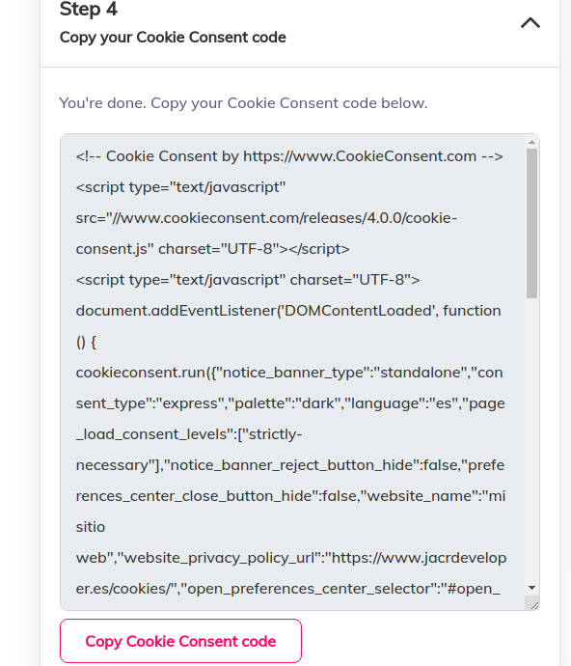Click the code box scroll down arrow
This screenshot has height=666, width=571.
point(532,588)
